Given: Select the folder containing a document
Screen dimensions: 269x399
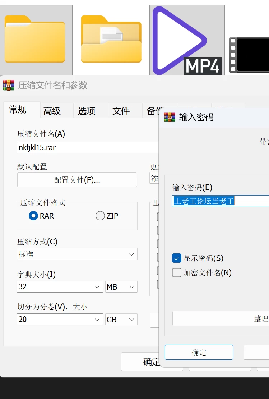Looking at the screenshot, I should pos(111,39).
